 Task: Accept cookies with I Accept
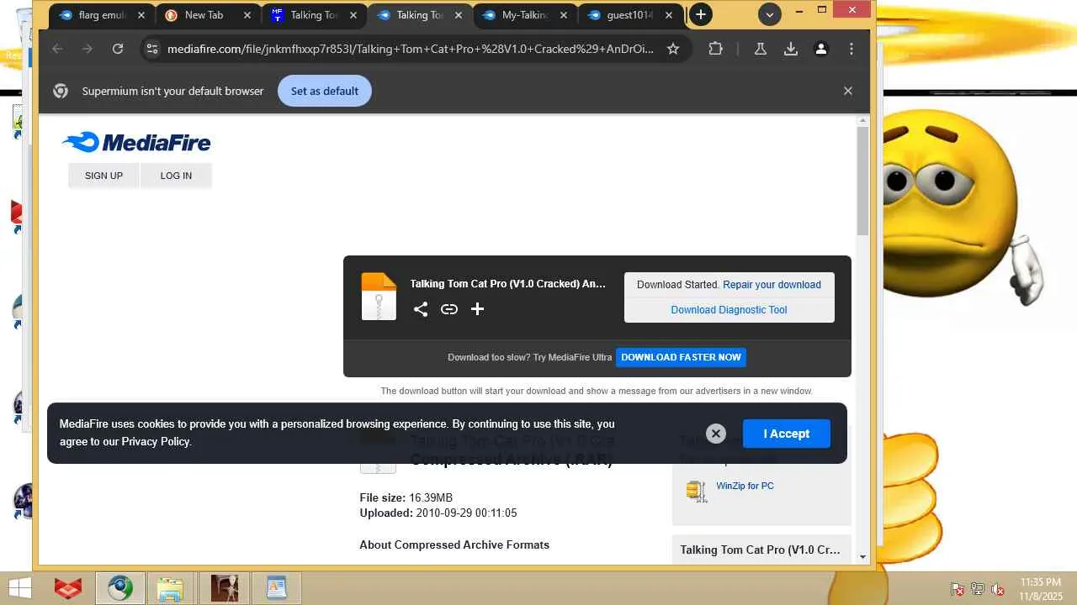click(x=787, y=434)
